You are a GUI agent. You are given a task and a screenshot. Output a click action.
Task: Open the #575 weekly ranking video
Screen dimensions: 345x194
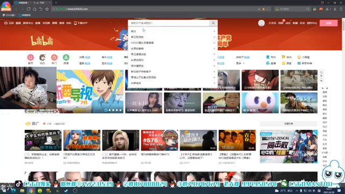point(160,140)
